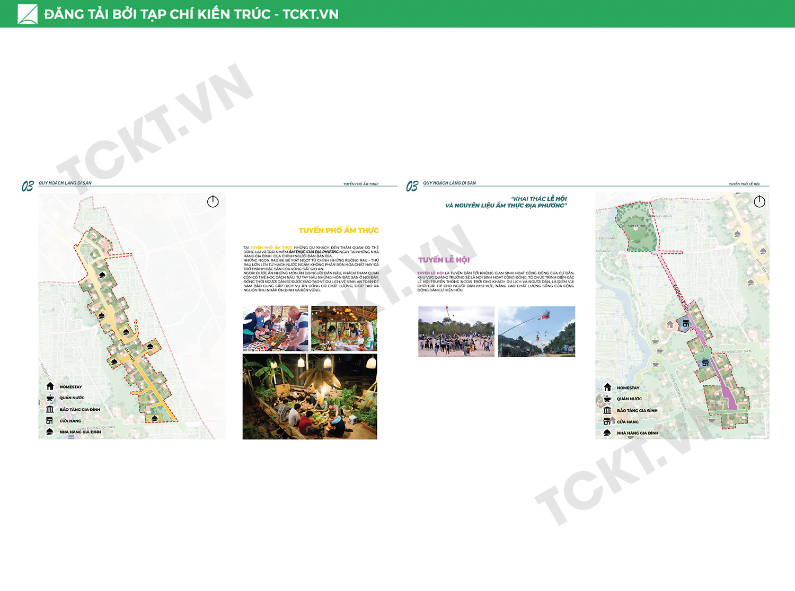Click the north compass icon on the right map
The width and height of the screenshot is (795, 591).
759,201
